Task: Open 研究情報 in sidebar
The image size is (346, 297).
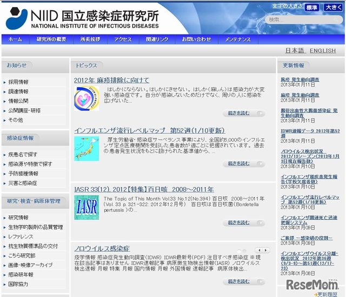Action: point(18,218)
